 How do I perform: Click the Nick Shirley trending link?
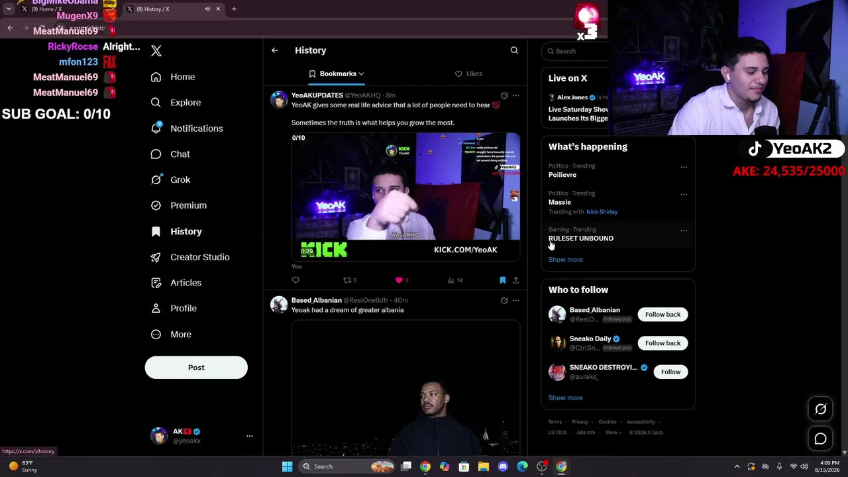tap(602, 212)
